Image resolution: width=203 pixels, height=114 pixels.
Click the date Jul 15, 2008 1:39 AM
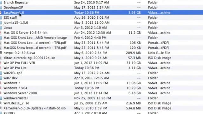pyautogui.click(x=91, y=103)
